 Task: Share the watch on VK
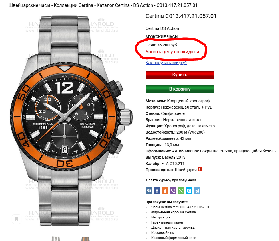(149, 191)
